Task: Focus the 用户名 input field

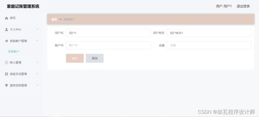Action: pos(108,33)
